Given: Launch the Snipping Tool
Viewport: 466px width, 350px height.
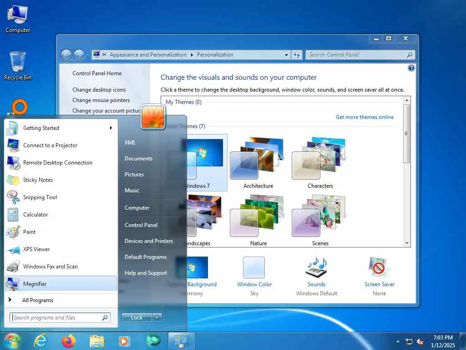Looking at the screenshot, I should point(61,197).
